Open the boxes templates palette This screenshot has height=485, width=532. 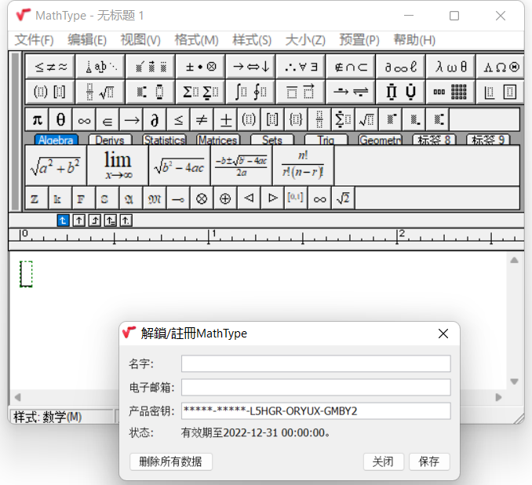point(501,92)
